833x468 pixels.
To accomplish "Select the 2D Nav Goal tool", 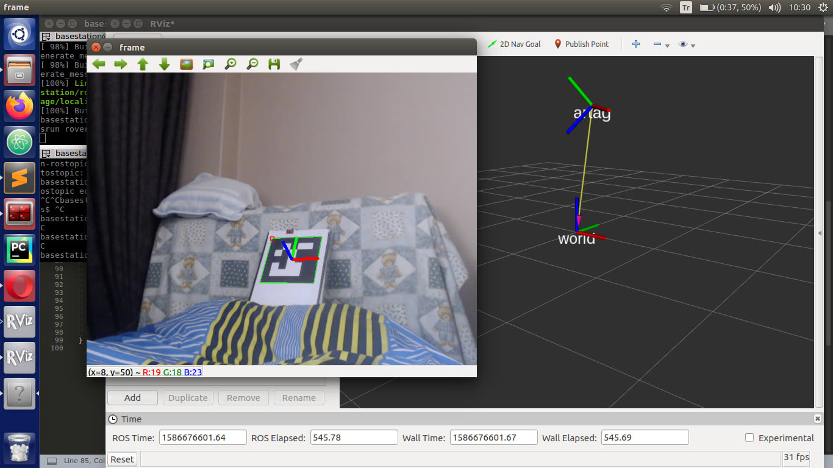I will pos(514,44).
